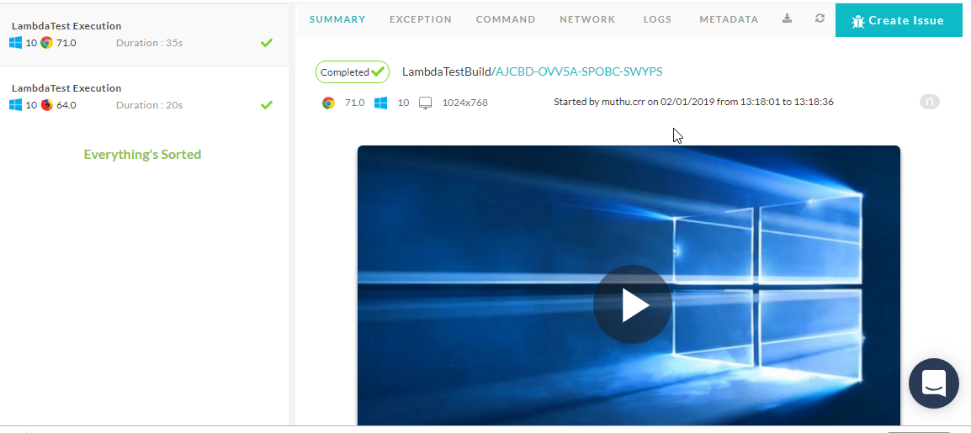971x433 pixels.
Task: Click 'Duration : 20s' text
Action: tap(149, 104)
